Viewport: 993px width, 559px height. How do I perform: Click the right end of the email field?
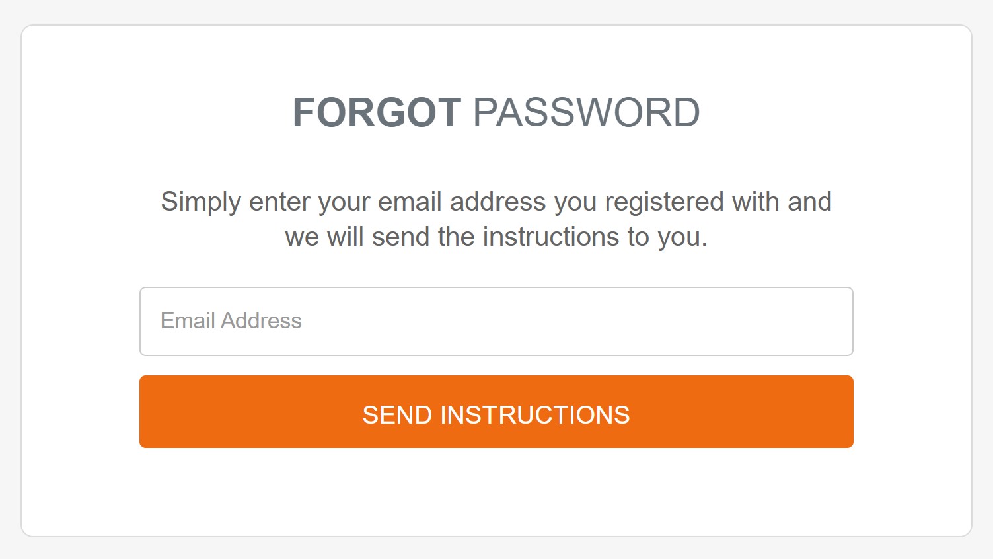coord(832,321)
